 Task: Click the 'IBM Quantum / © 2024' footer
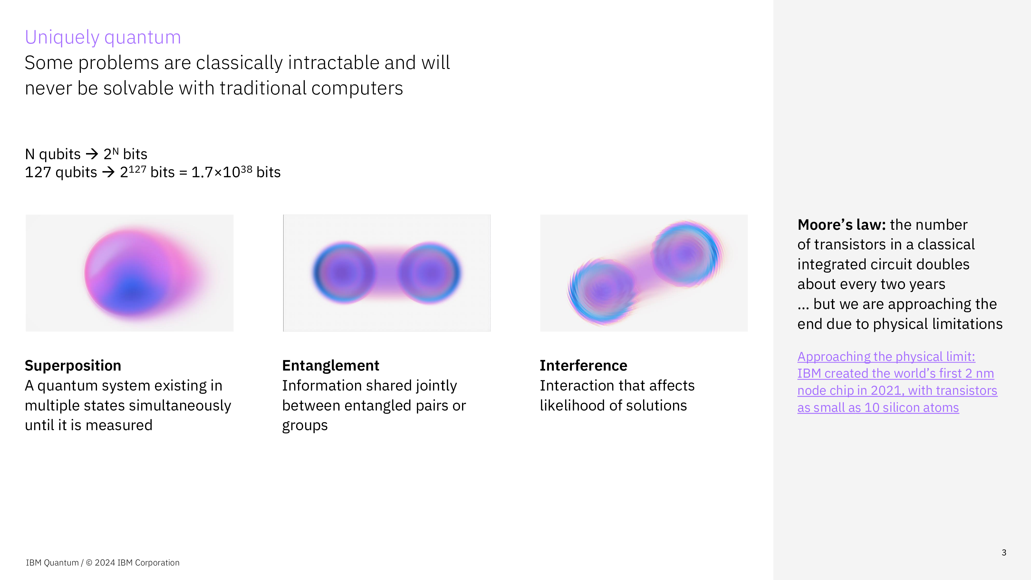[x=103, y=563]
